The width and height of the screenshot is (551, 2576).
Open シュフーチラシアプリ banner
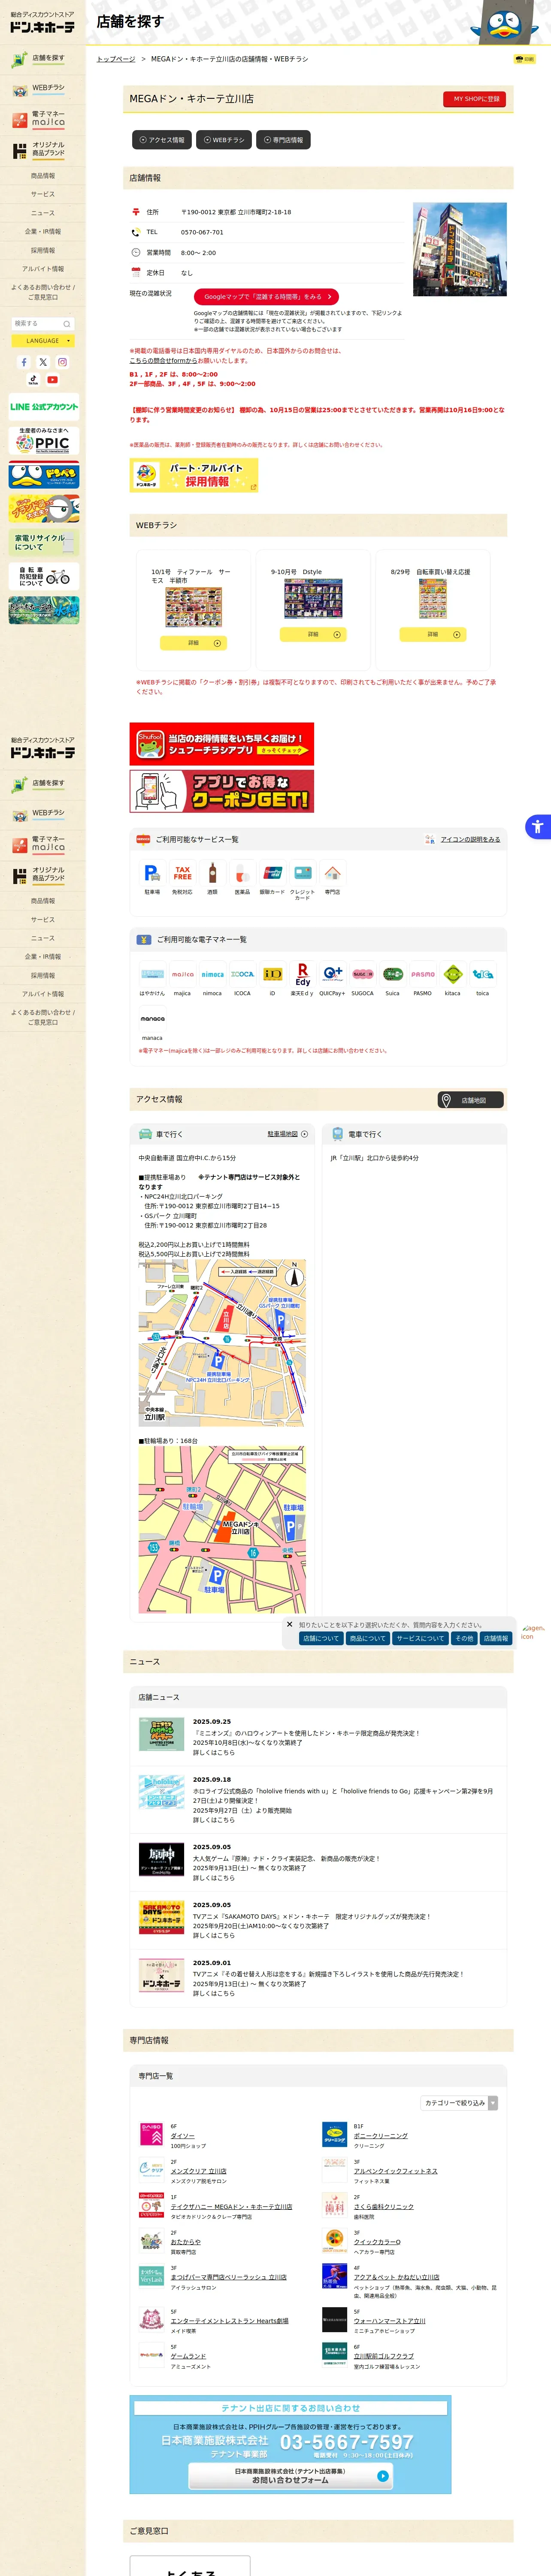pos(222,744)
